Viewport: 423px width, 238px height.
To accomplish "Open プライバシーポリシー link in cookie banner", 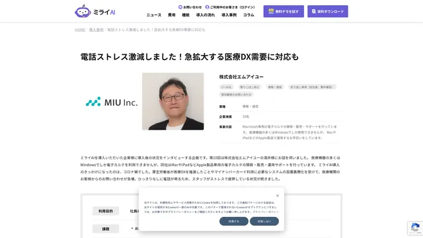I will tap(266, 212).
